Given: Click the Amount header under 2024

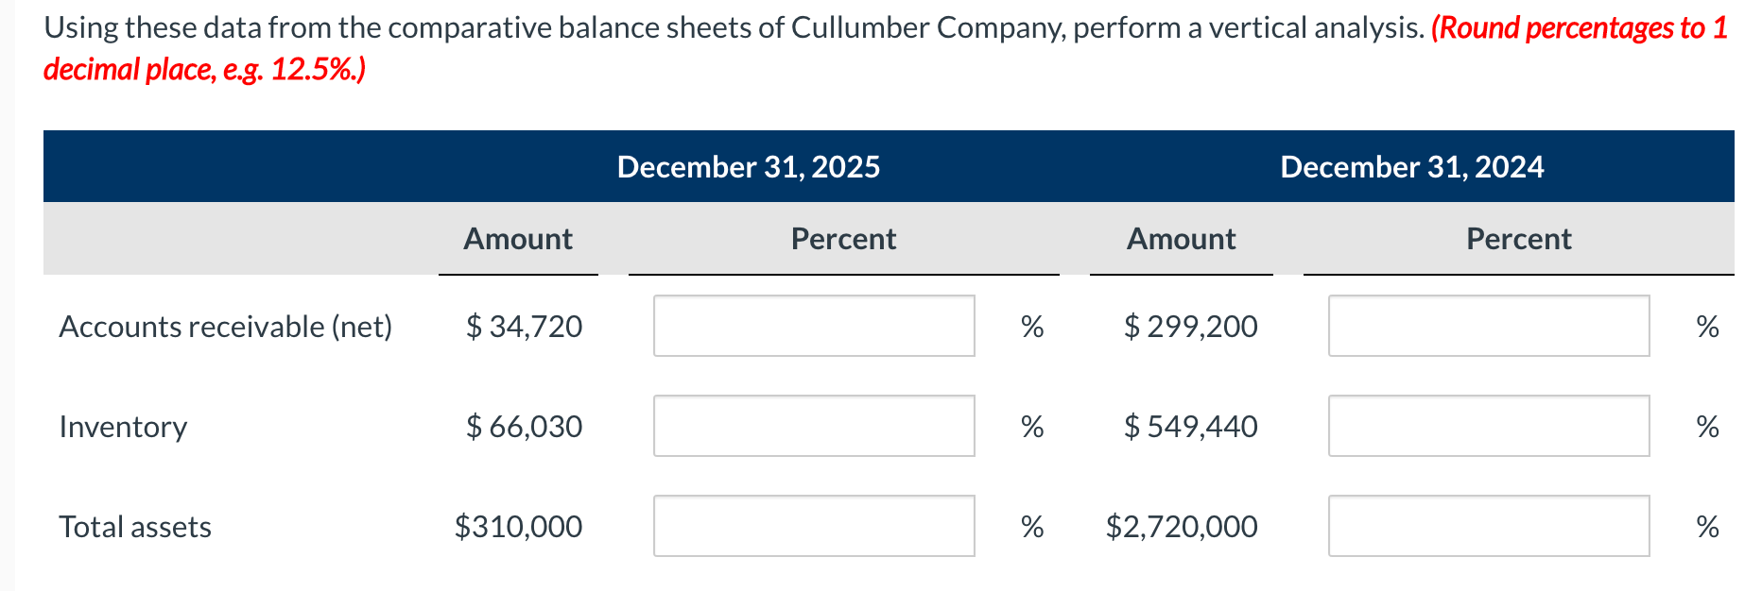Looking at the screenshot, I should coord(1182,239).
